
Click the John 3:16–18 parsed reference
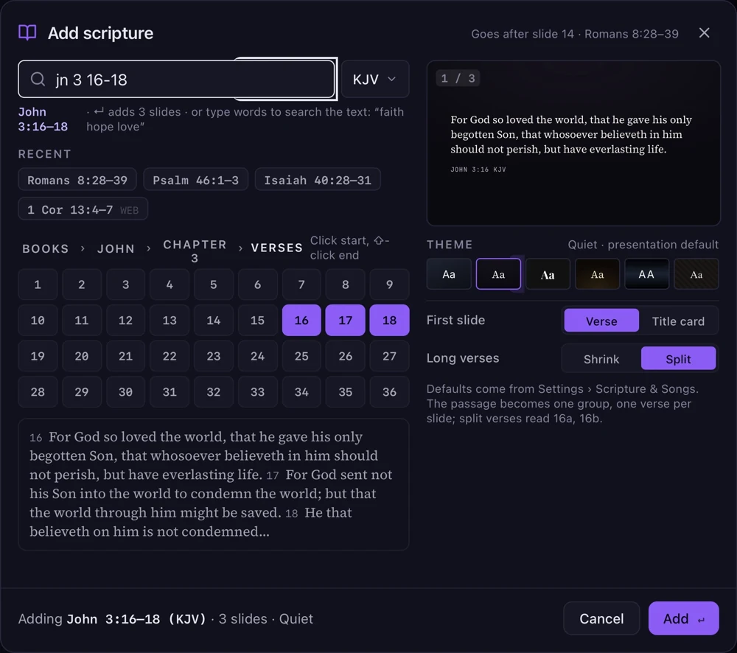(x=43, y=119)
